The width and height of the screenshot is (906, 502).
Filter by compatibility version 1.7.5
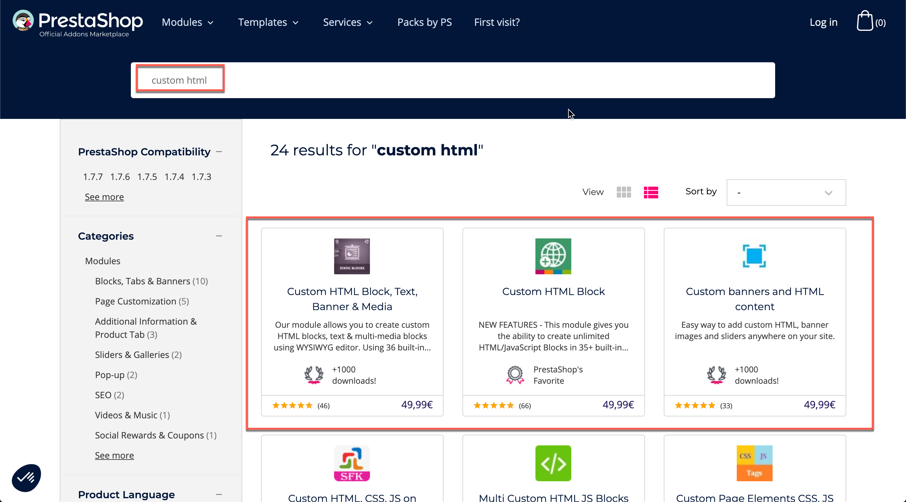pyautogui.click(x=147, y=176)
